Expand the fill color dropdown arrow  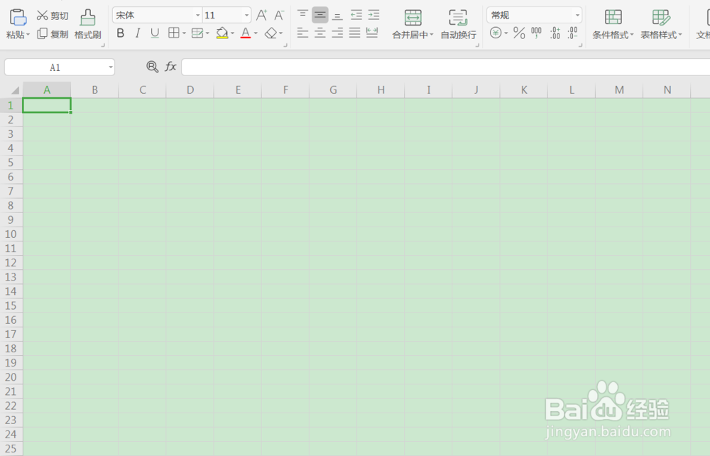pyautogui.click(x=233, y=33)
